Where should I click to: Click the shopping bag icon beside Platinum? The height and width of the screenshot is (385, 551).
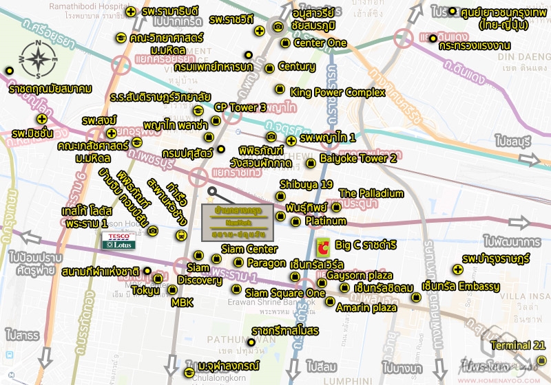[x=296, y=221]
